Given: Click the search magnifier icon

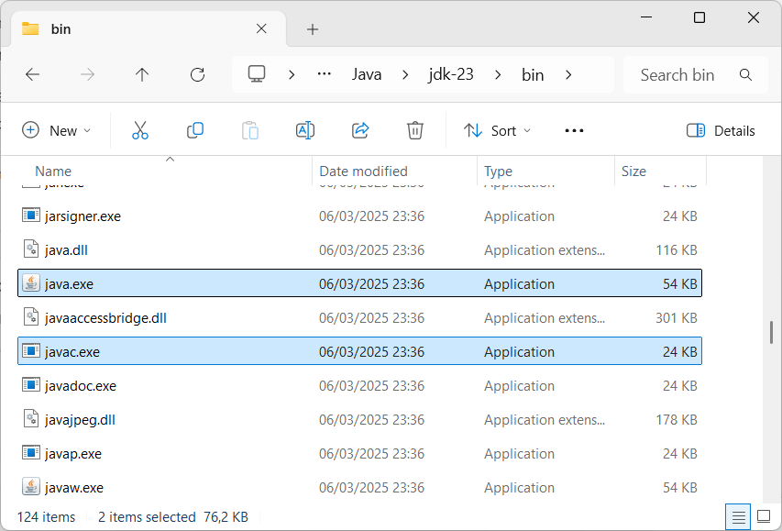Looking at the screenshot, I should point(745,75).
